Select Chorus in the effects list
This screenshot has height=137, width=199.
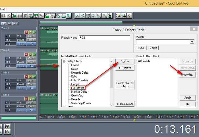point(75,65)
